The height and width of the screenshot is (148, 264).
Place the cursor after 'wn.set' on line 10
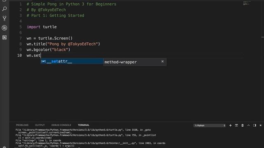tap(41, 55)
